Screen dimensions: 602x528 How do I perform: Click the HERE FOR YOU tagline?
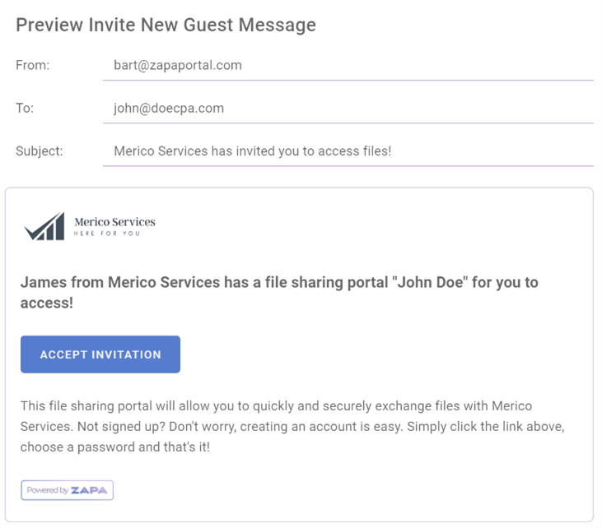click(107, 233)
